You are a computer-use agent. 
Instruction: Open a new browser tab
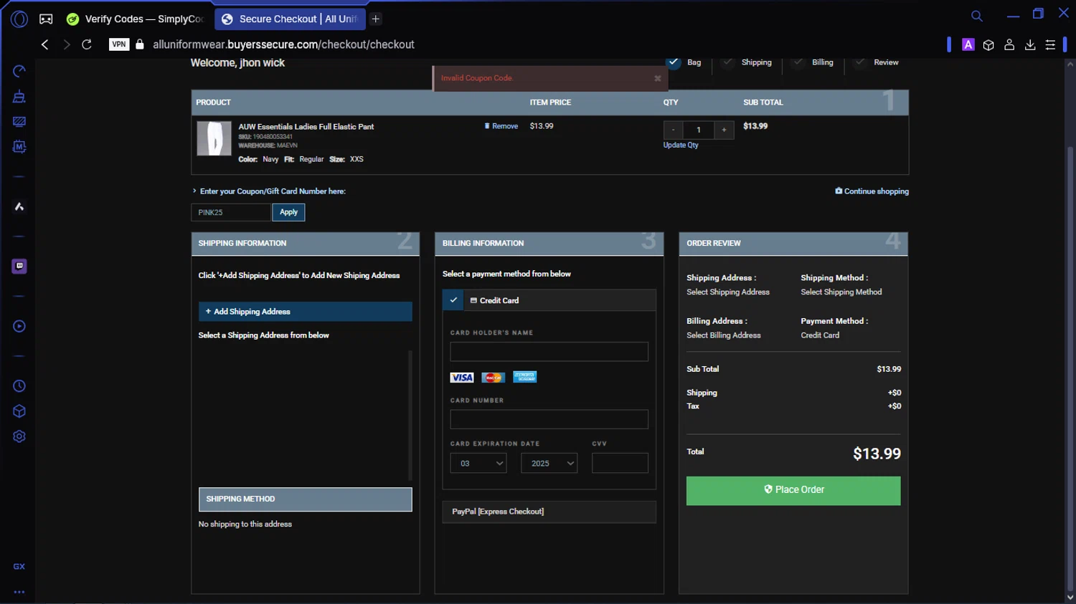tap(376, 19)
